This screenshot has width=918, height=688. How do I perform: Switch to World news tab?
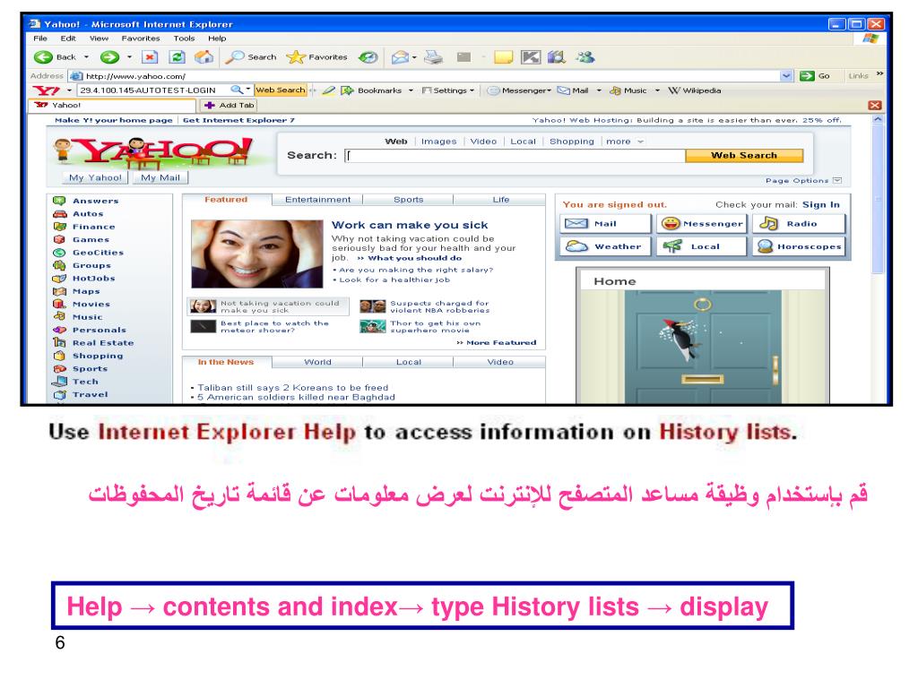coord(318,362)
